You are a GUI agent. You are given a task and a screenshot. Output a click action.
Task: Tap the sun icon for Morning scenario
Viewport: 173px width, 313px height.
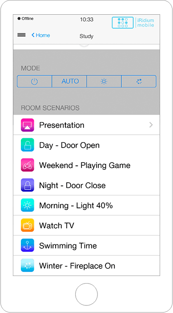(x=28, y=205)
